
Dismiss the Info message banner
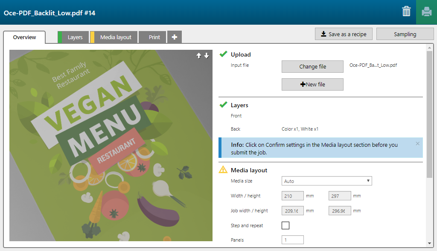[x=417, y=144]
